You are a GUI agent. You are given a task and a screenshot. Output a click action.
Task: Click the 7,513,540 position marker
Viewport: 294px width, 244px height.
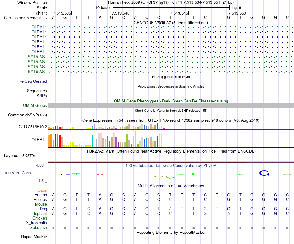point(121,13)
